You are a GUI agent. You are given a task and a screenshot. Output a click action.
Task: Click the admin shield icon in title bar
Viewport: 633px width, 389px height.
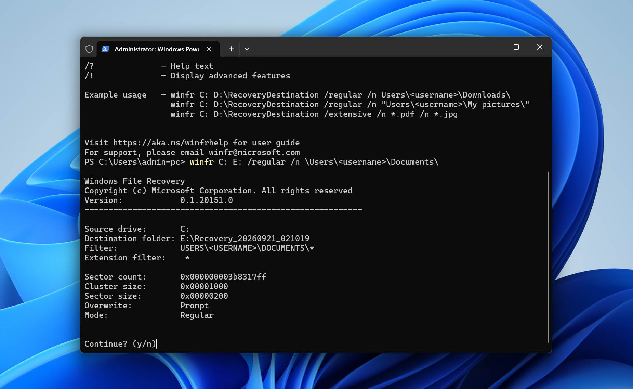[x=89, y=49]
